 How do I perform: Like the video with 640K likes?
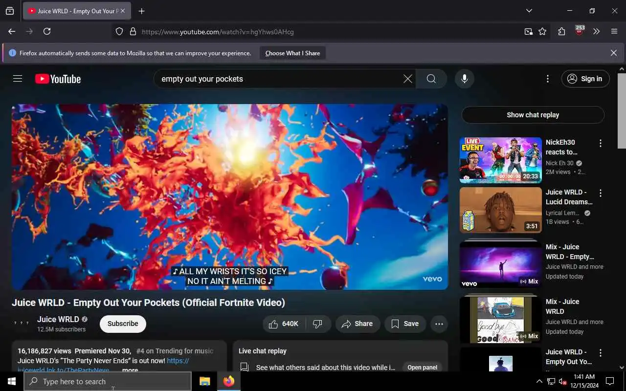284,324
